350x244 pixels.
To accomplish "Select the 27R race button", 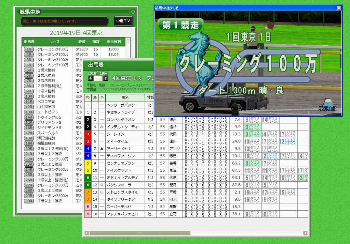I will click(x=29, y=185).
